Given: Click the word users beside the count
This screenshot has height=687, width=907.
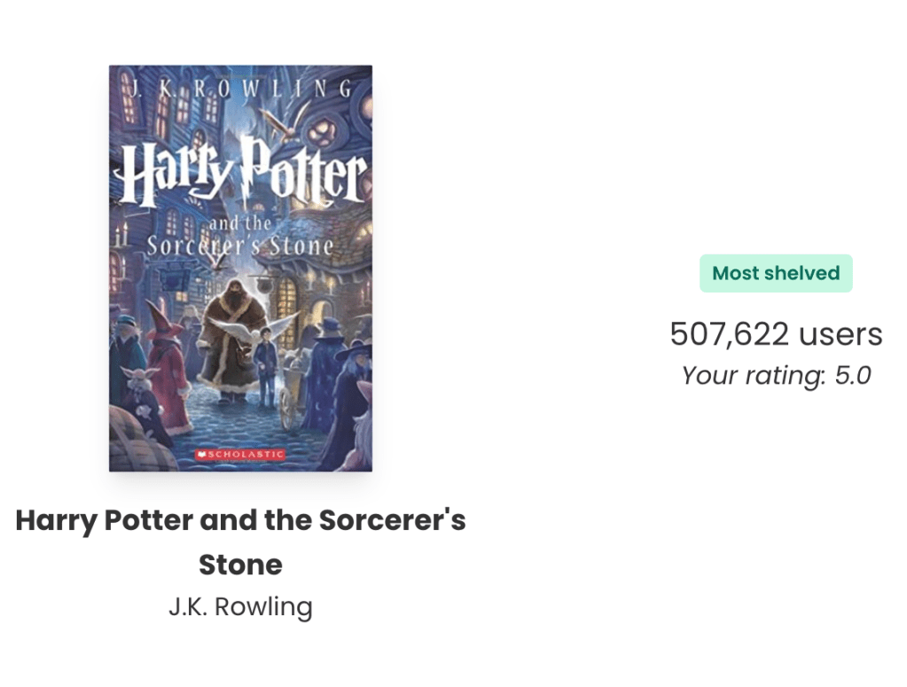Looking at the screenshot, I should point(841,334).
